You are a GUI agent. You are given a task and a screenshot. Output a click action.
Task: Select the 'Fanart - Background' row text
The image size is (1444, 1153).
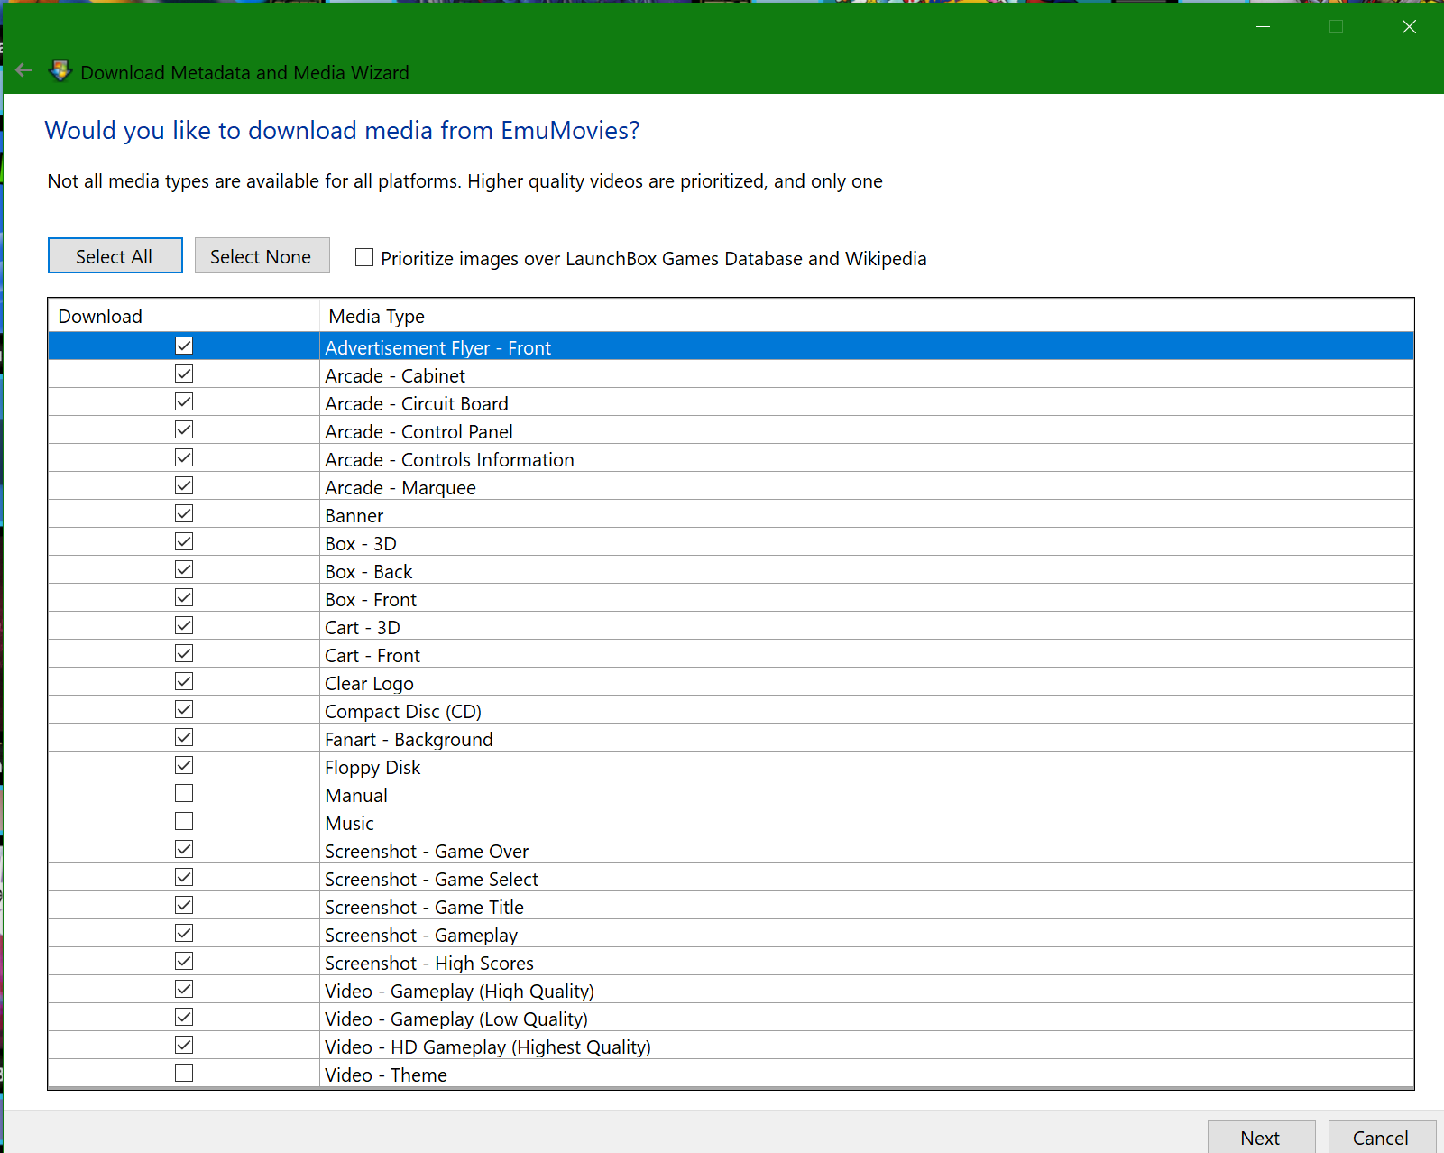tap(409, 740)
